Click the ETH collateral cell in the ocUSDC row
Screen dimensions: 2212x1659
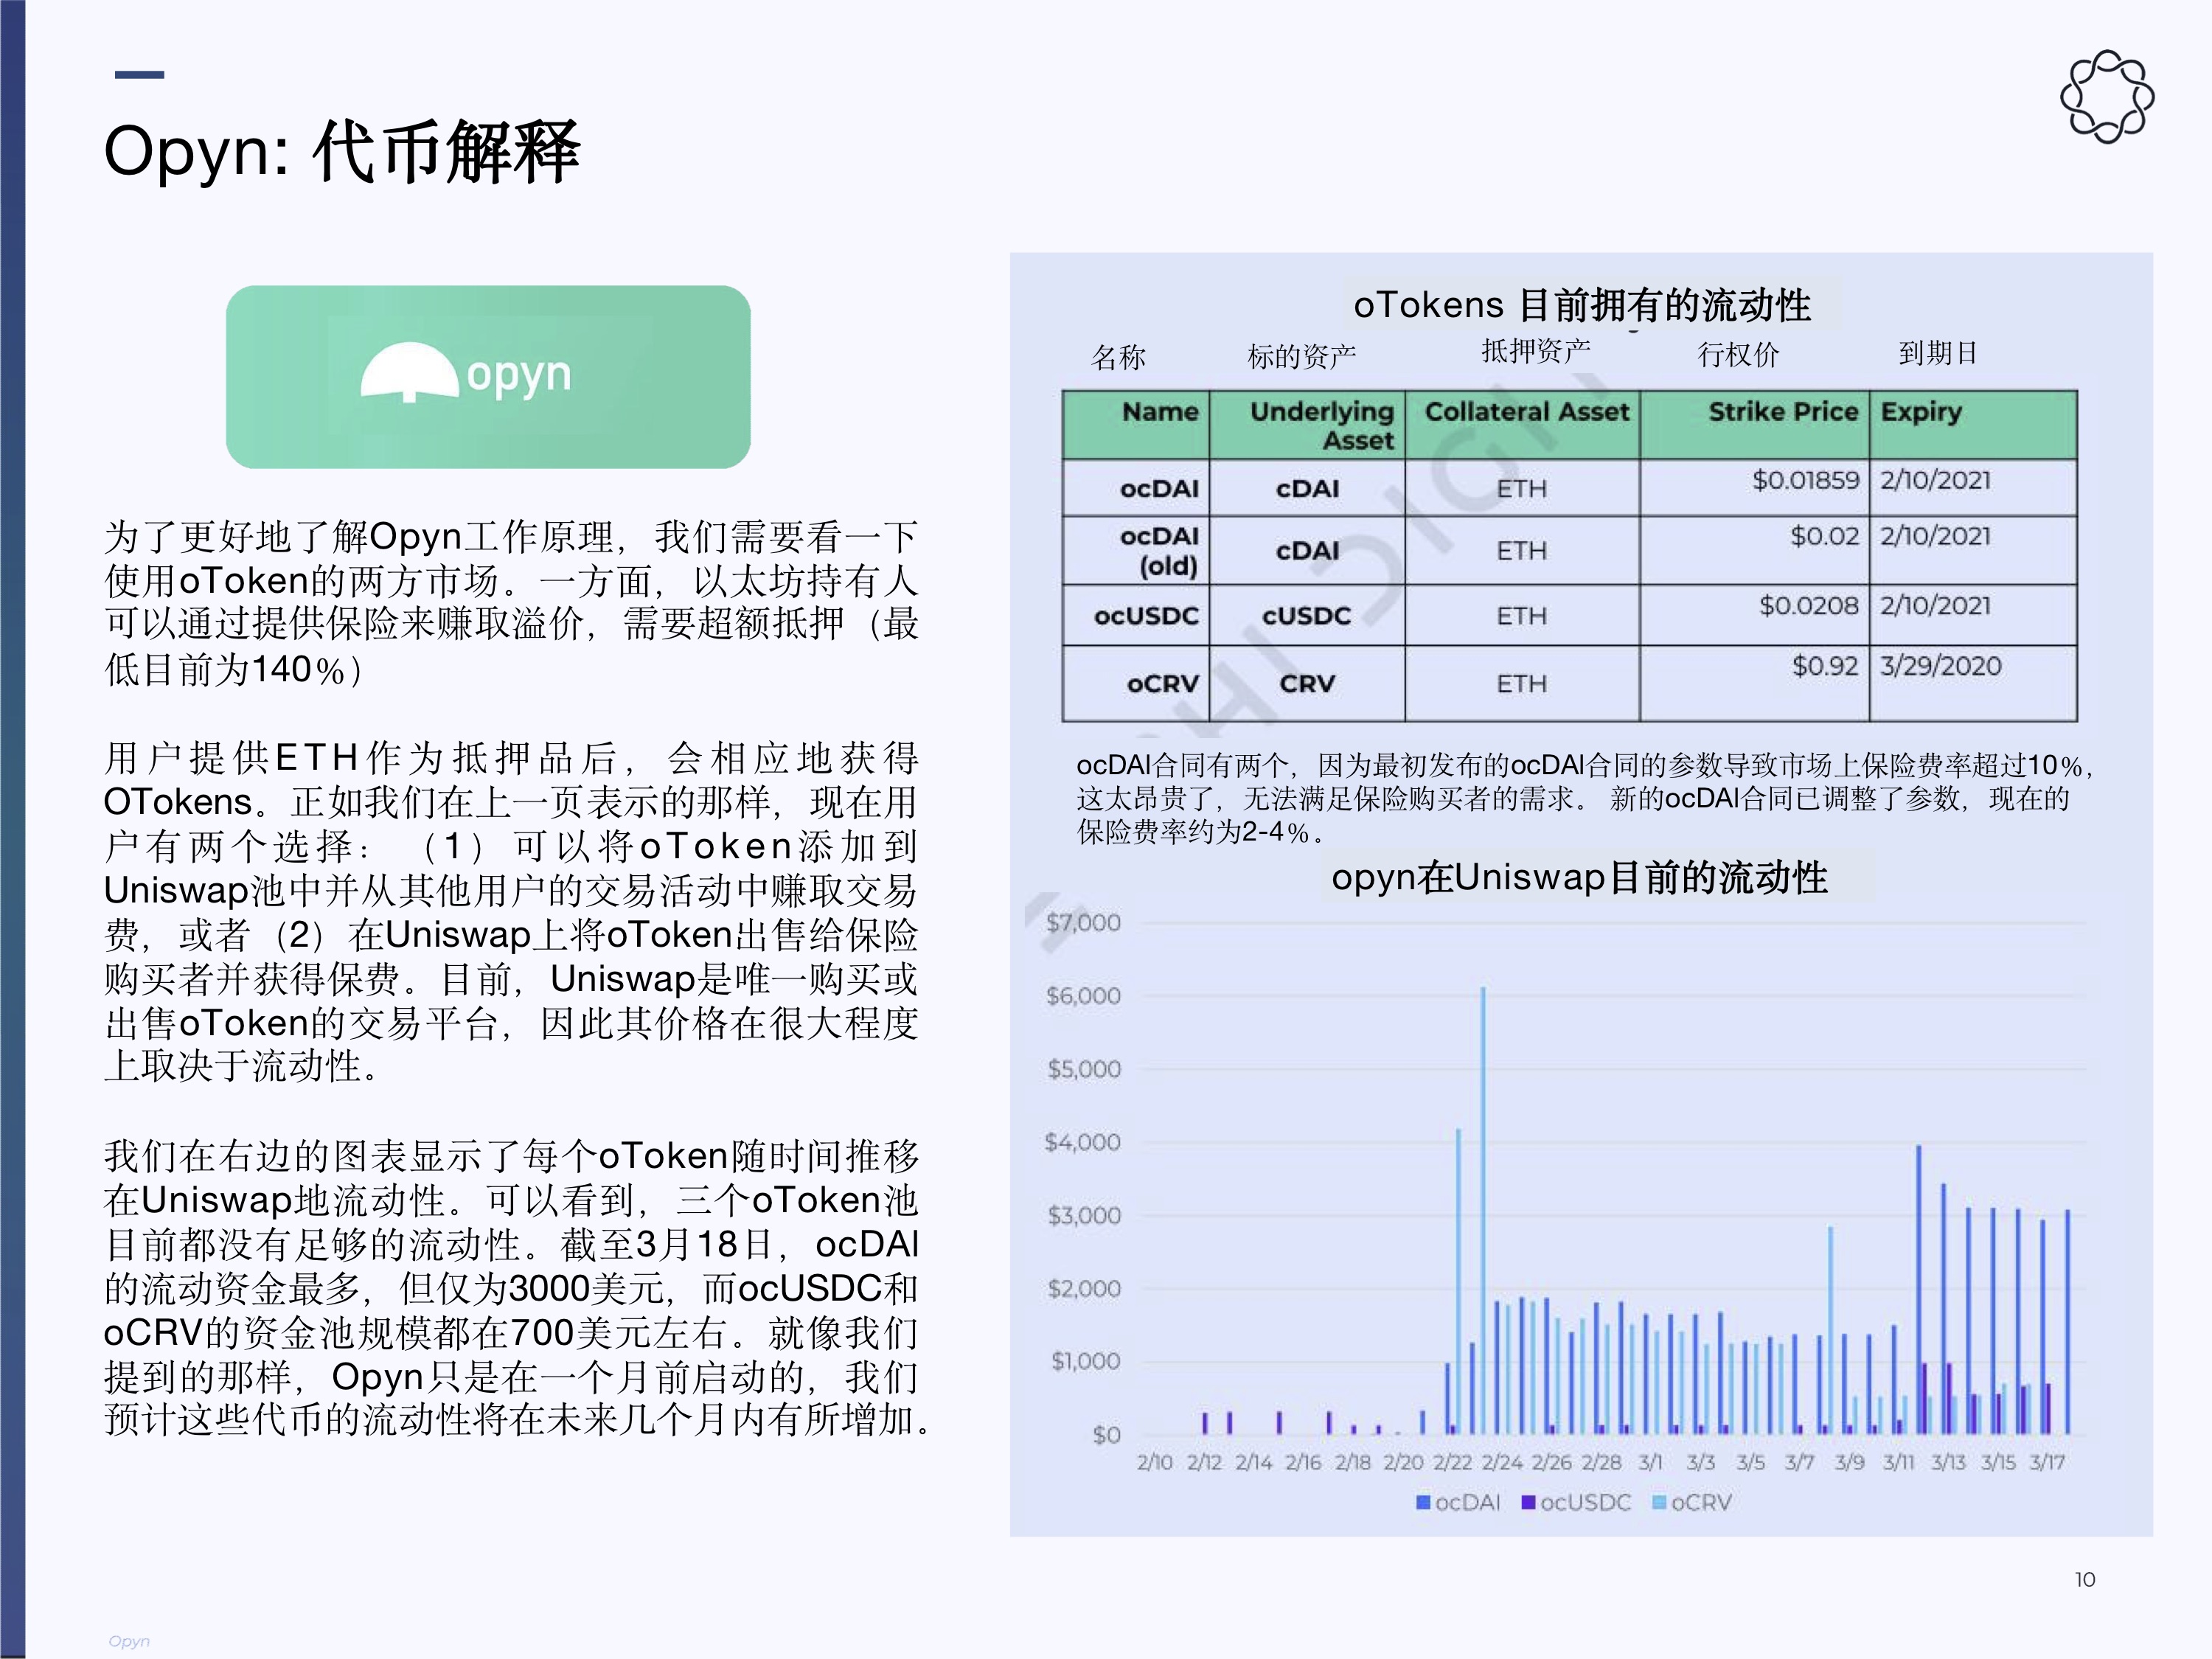[1521, 615]
